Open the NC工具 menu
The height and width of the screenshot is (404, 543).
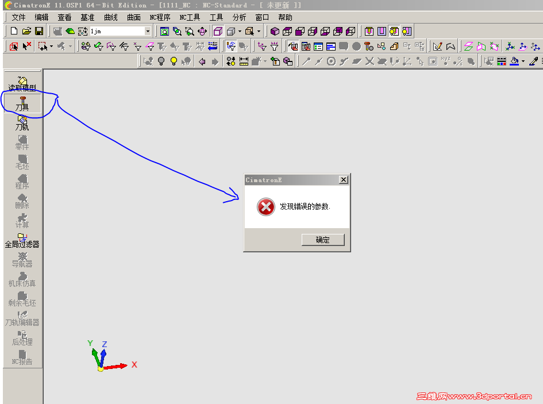(x=190, y=17)
